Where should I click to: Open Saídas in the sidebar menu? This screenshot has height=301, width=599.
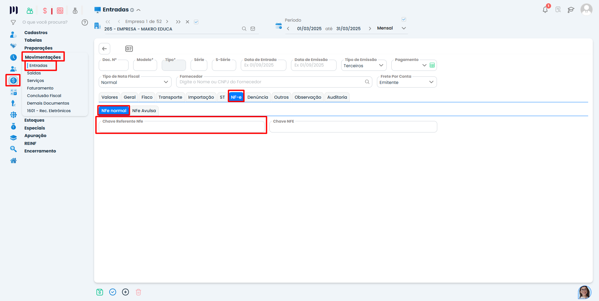34,73
